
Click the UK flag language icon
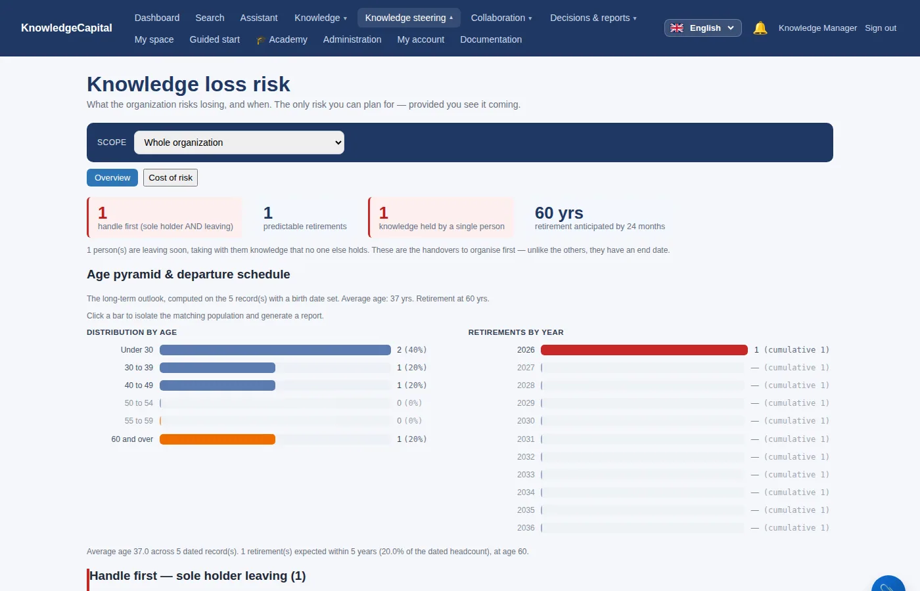(x=677, y=28)
